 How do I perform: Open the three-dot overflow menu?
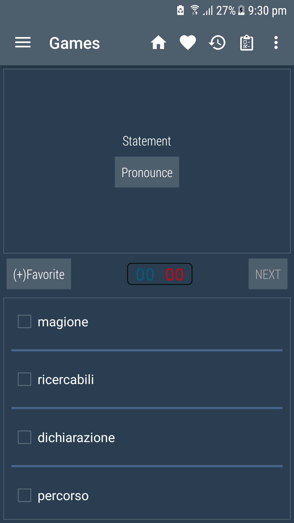coord(276,43)
